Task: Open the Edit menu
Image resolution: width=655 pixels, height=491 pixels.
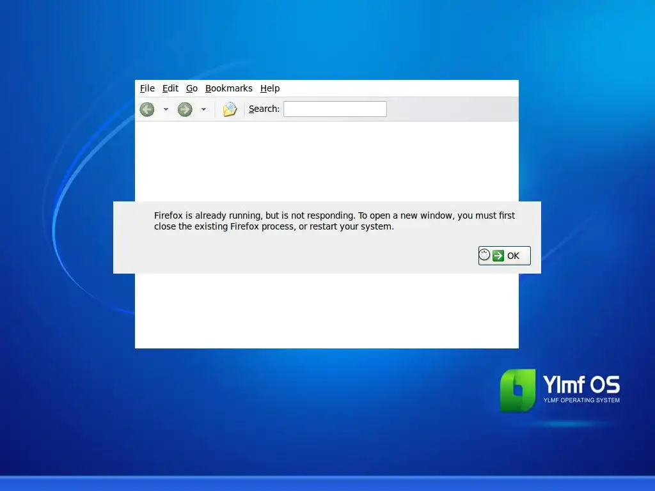Action: pyautogui.click(x=170, y=88)
